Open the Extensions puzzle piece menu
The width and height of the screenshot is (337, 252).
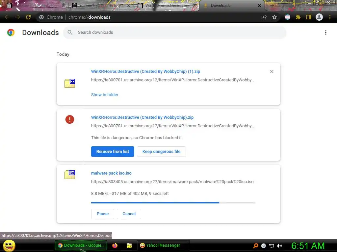click(x=298, y=17)
